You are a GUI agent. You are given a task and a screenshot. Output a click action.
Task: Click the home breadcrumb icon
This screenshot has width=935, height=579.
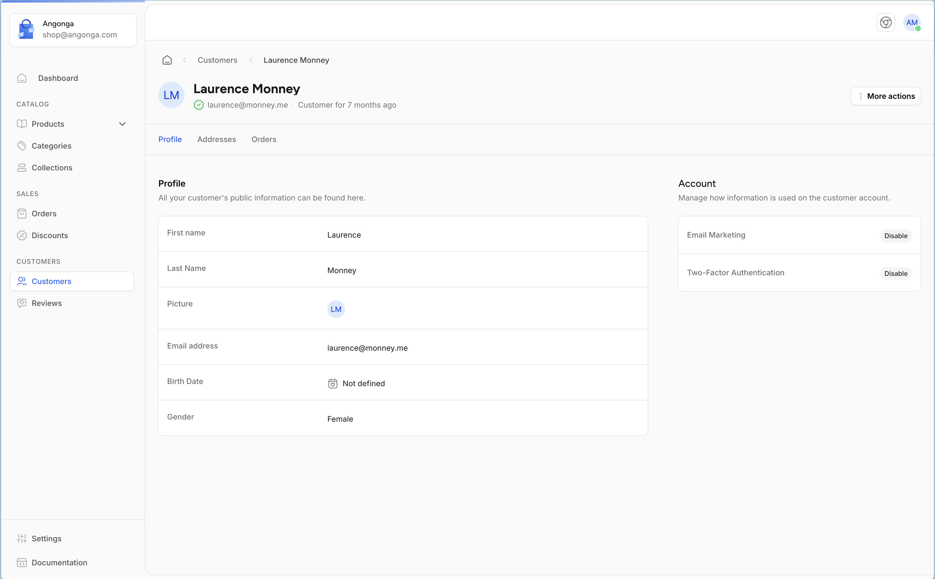click(x=167, y=60)
